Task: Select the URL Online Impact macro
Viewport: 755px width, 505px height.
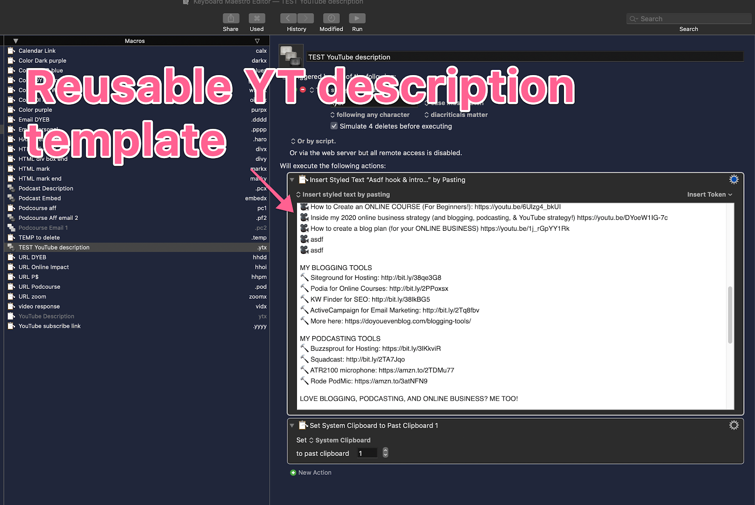Action: point(137,267)
